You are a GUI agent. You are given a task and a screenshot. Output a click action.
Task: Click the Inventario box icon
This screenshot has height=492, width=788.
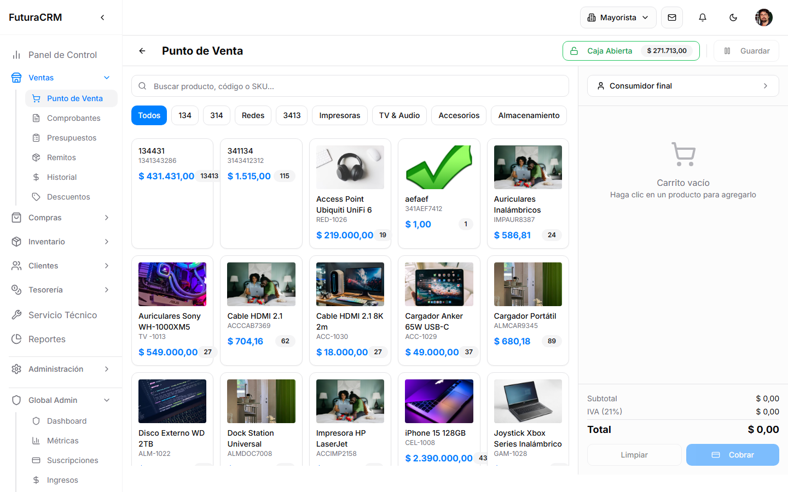[16, 242]
